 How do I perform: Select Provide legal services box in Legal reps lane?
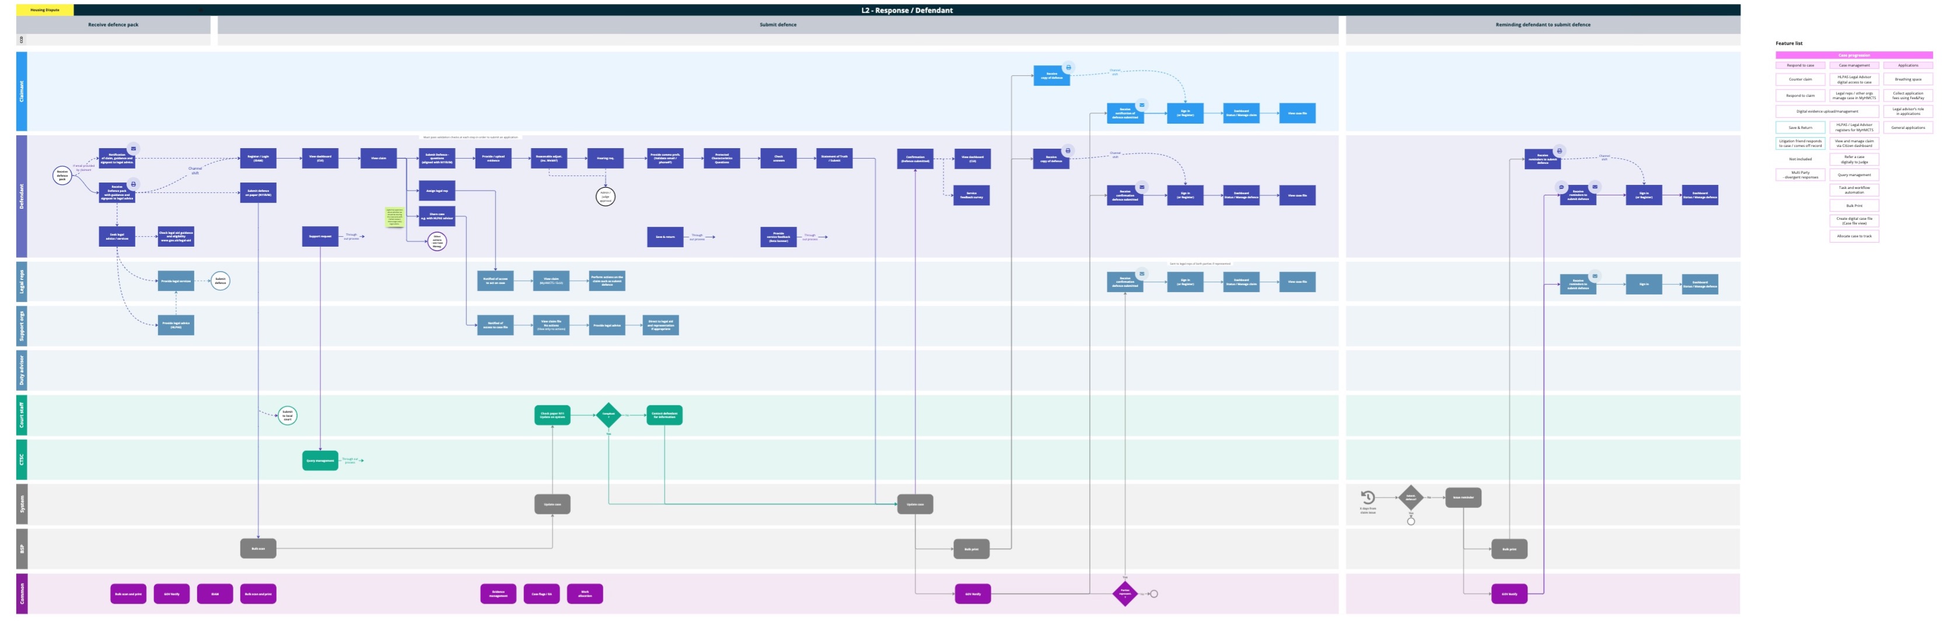(x=176, y=281)
